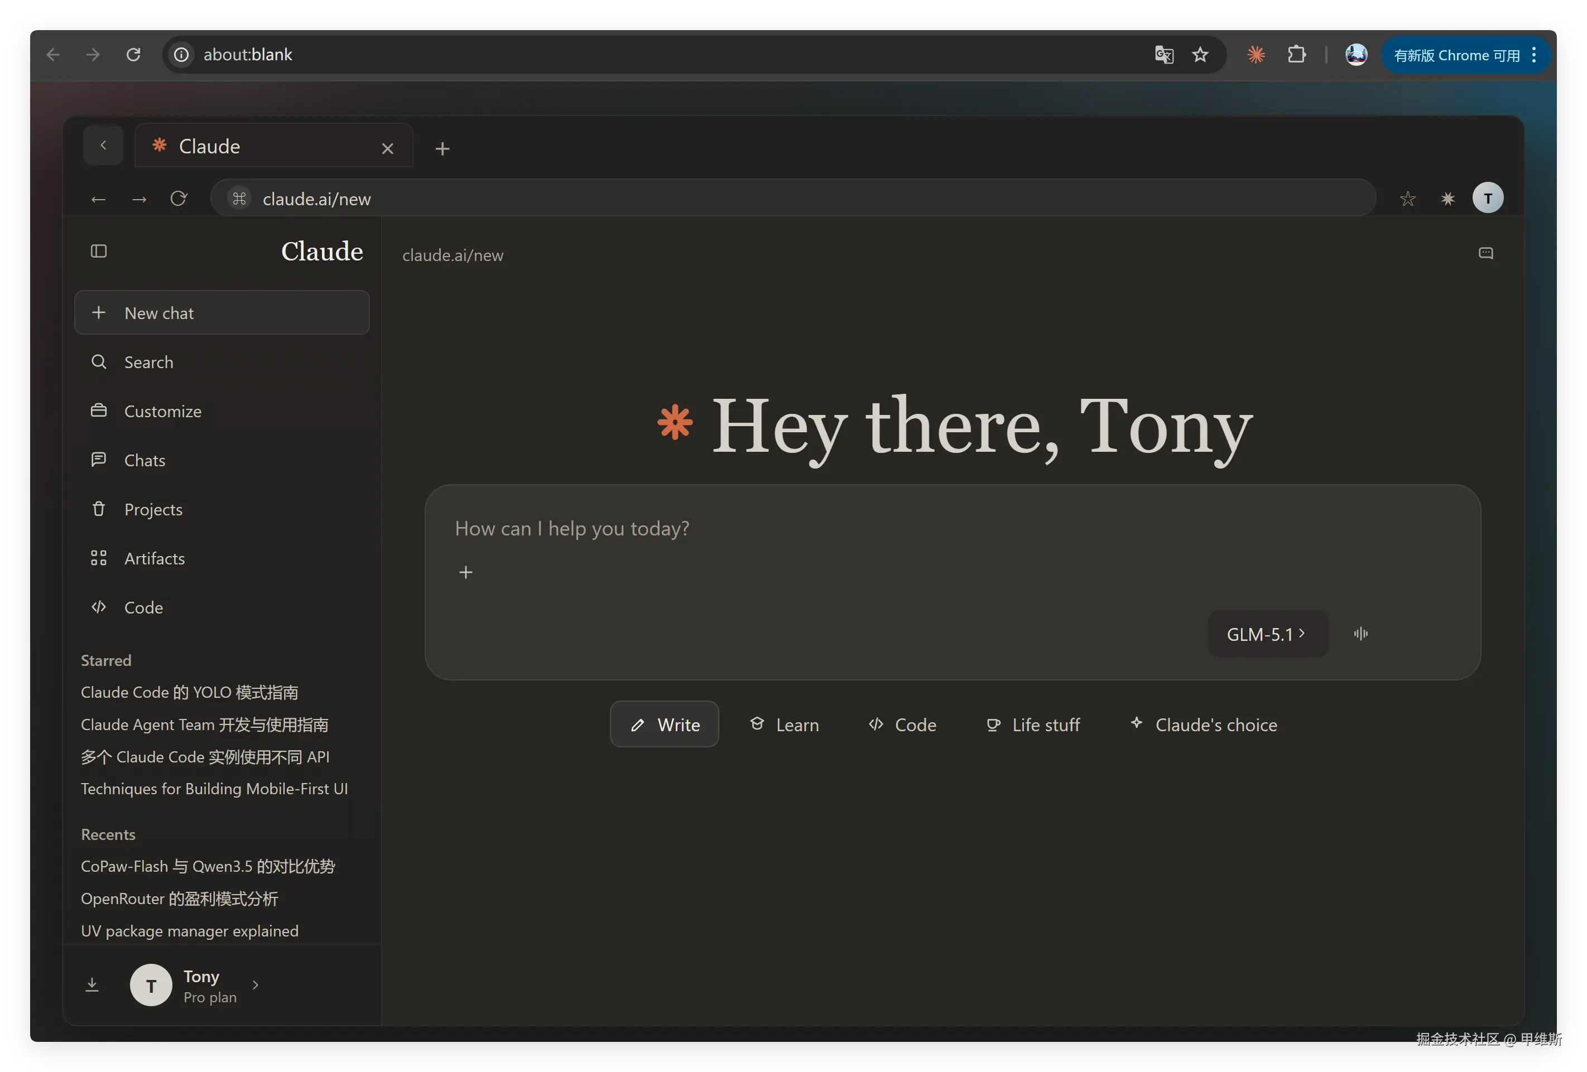Open the GLM-5.1 model selector
The image size is (1587, 1072).
coord(1267,634)
